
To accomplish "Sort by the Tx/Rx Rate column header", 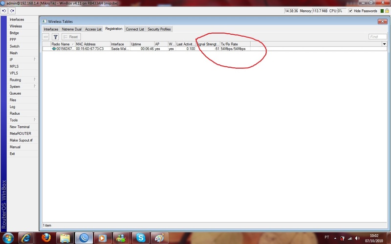I will tap(235, 44).
